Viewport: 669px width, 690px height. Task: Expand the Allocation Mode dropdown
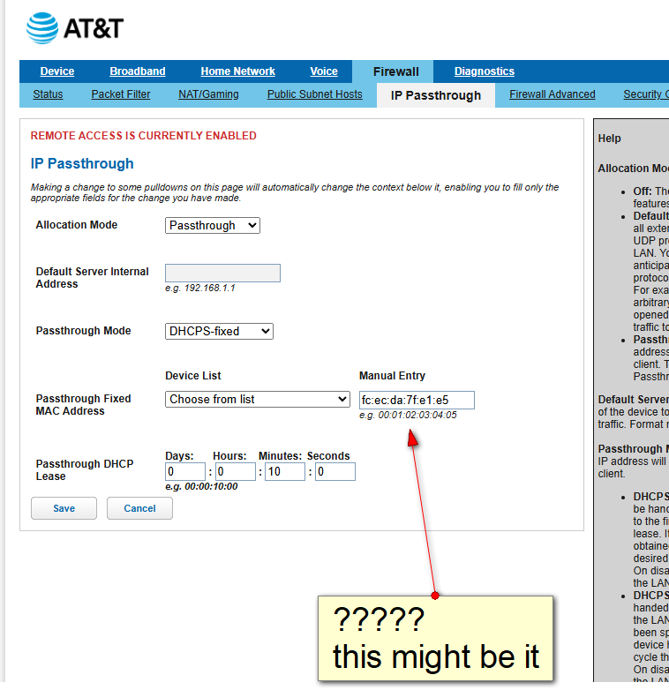click(x=213, y=226)
